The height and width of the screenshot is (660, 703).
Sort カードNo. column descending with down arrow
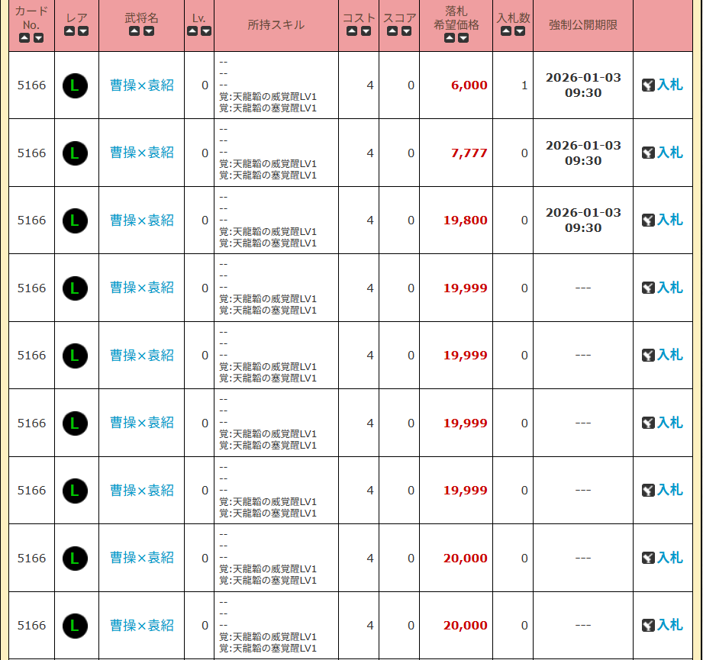[38, 38]
